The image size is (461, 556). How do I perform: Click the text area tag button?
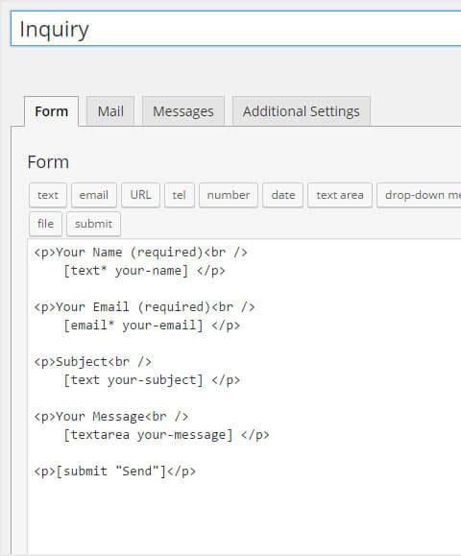point(340,195)
